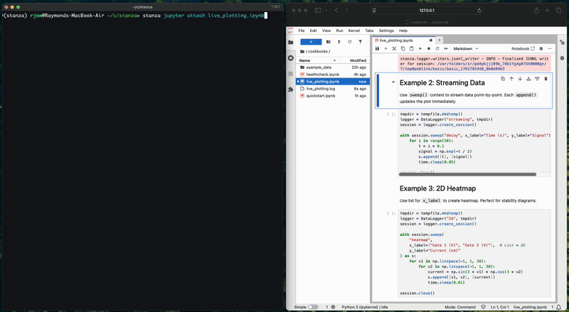Open the Kernel menu
The image size is (569, 312).
pyautogui.click(x=354, y=31)
